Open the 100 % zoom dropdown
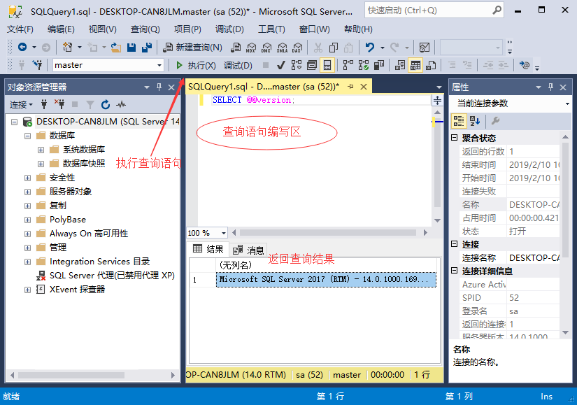This screenshot has height=405, width=577. click(223, 233)
